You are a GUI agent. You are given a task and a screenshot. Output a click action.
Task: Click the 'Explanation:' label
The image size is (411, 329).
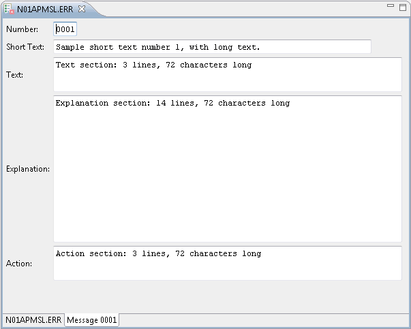pos(28,169)
